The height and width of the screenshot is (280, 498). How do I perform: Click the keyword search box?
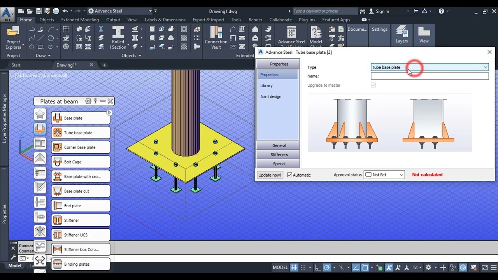click(325, 11)
